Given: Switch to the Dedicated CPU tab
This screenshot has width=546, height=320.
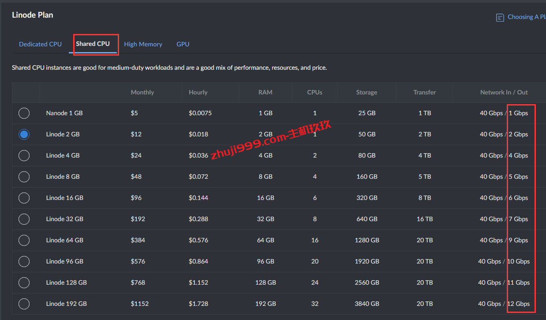Looking at the screenshot, I should coord(40,44).
